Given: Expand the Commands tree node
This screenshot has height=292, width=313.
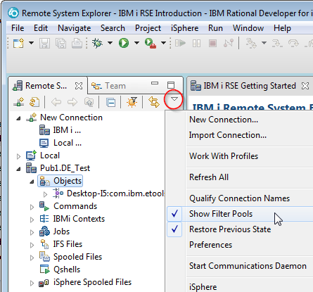Looking at the screenshot, I should pyautogui.click(x=32, y=207).
